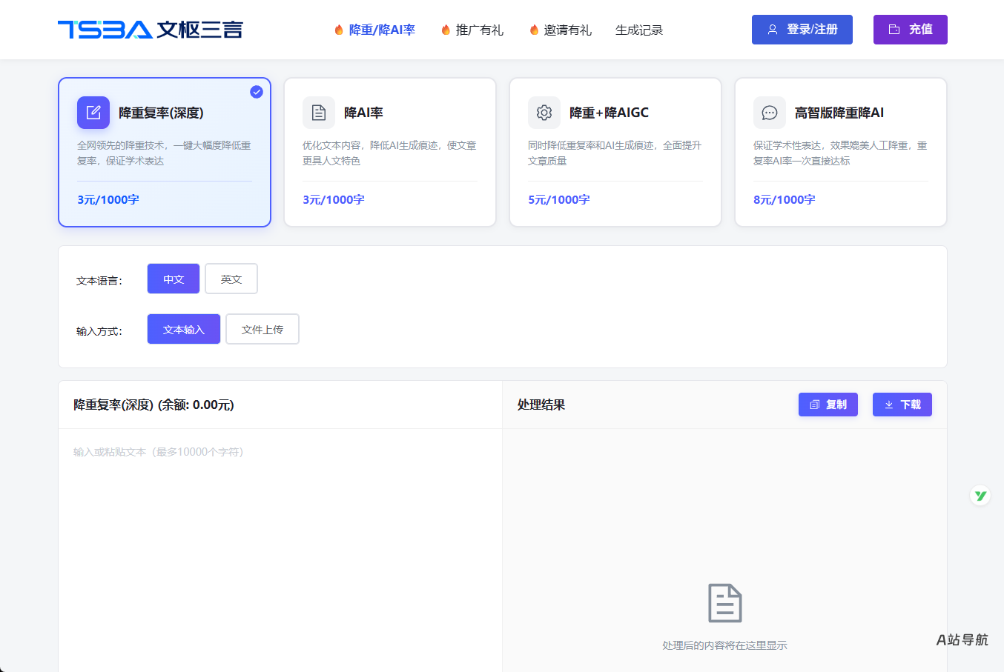The width and height of the screenshot is (1004, 672).
Task: Select the 降AI率 service card
Action: tap(390, 152)
